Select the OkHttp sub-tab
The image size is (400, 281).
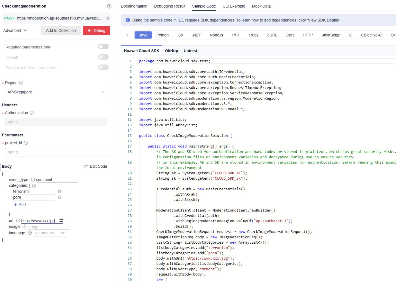click(x=171, y=51)
